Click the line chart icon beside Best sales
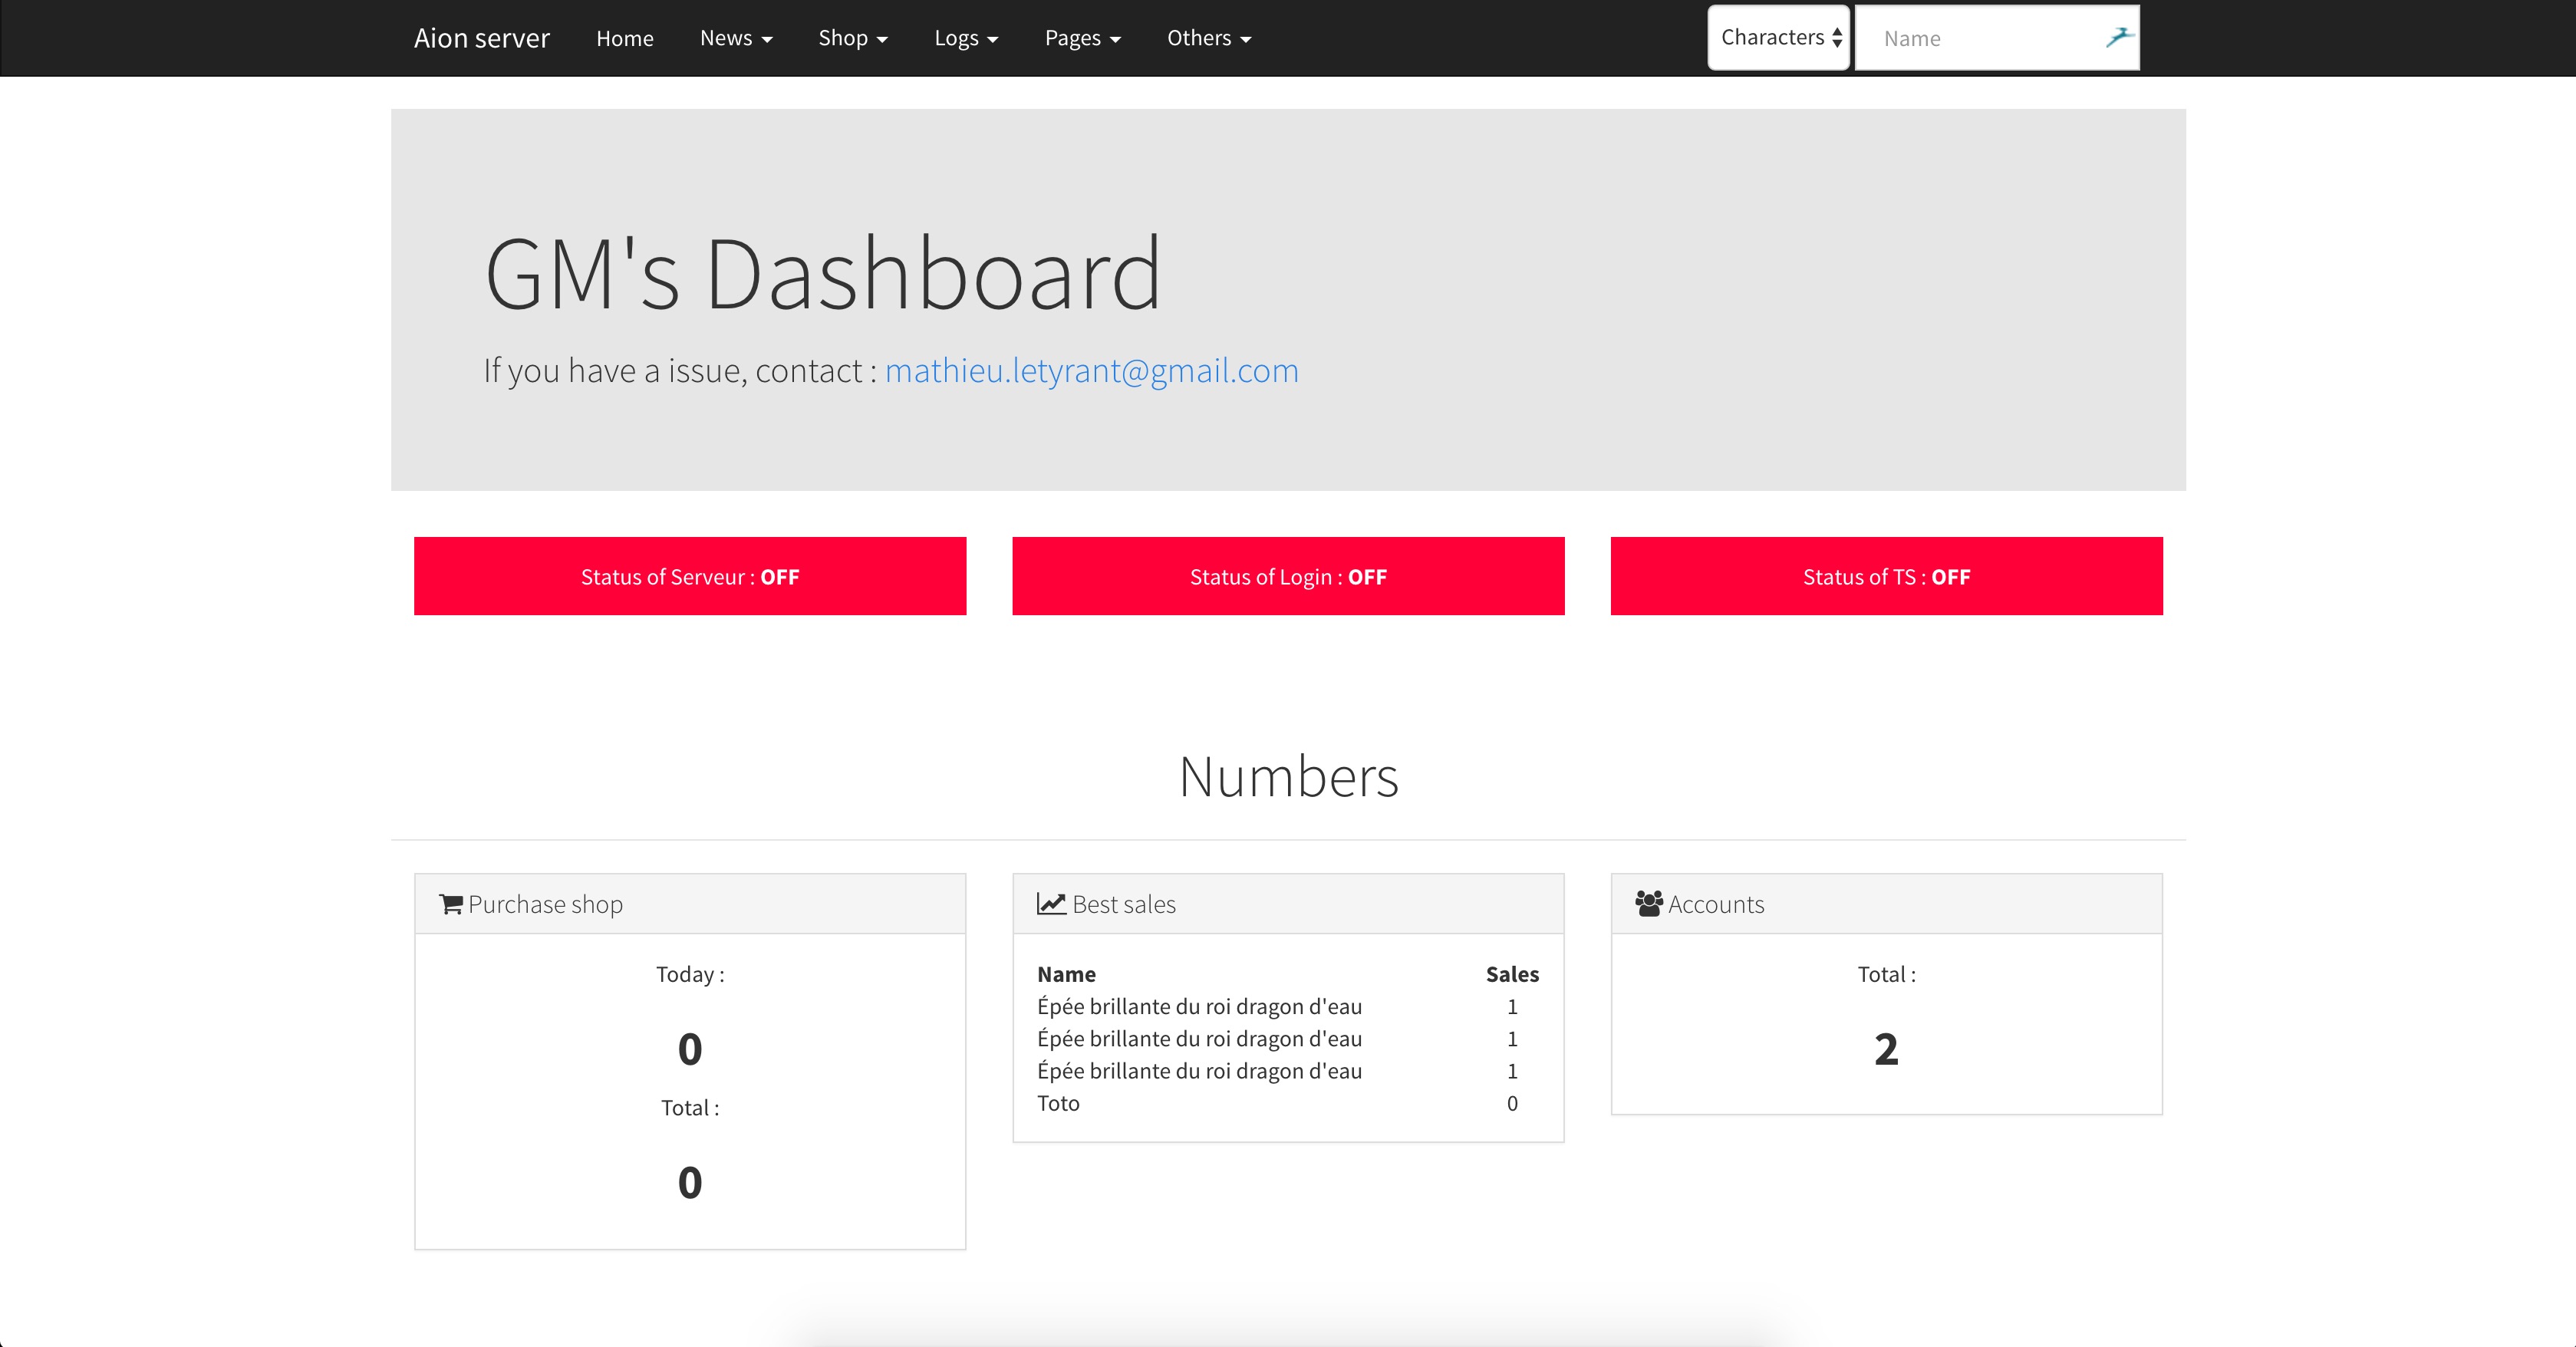Image resolution: width=2576 pixels, height=1347 pixels. tap(1051, 904)
